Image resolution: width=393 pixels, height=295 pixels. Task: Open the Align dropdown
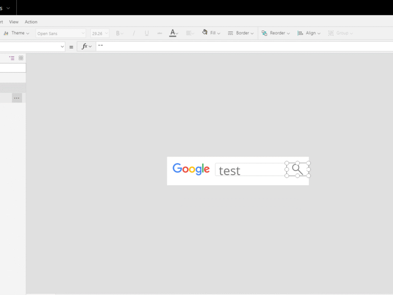309,33
